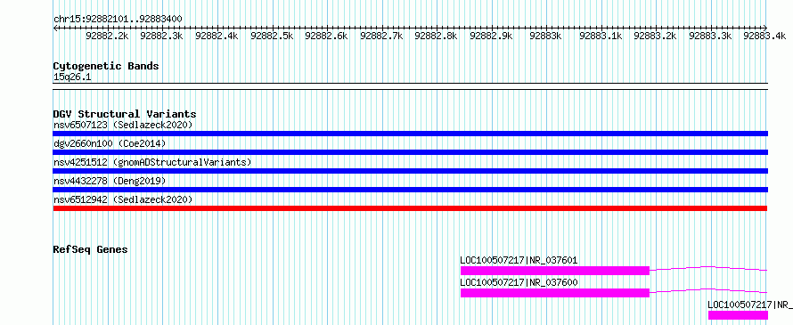
Task: Click the DGV Structural Variants track title
Action: (125, 114)
